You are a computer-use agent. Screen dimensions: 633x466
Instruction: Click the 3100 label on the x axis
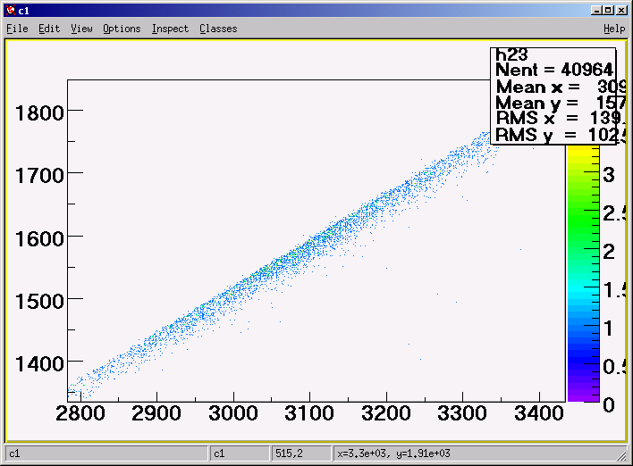coord(309,413)
